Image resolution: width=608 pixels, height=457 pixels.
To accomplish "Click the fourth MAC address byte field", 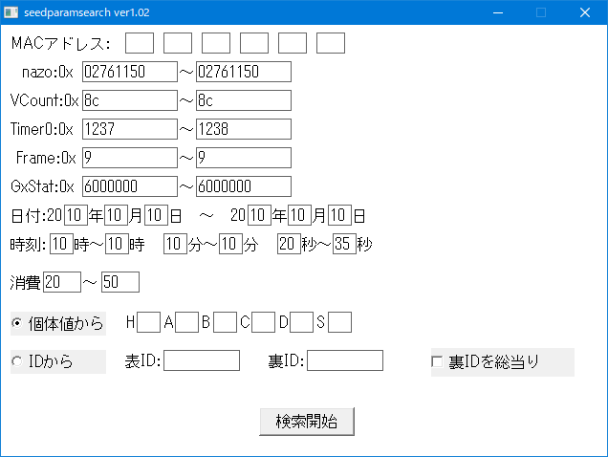I will click(x=254, y=43).
